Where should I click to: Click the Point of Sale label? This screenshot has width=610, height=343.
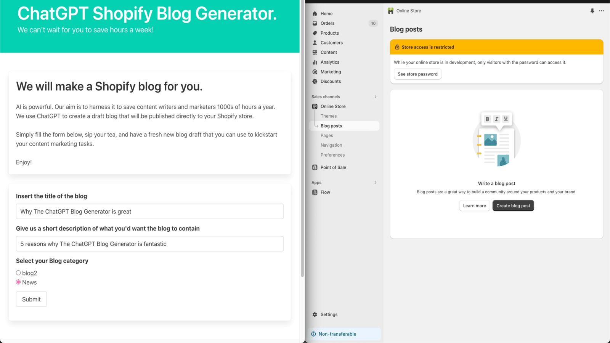(333, 167)
